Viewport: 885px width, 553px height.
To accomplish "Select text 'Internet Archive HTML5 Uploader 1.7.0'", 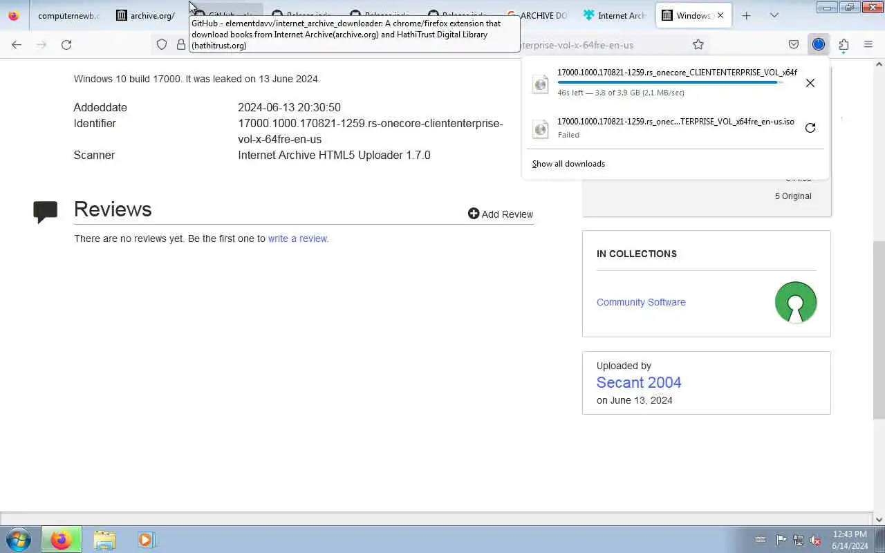I will pyautogui.click(x=334, y=155).
